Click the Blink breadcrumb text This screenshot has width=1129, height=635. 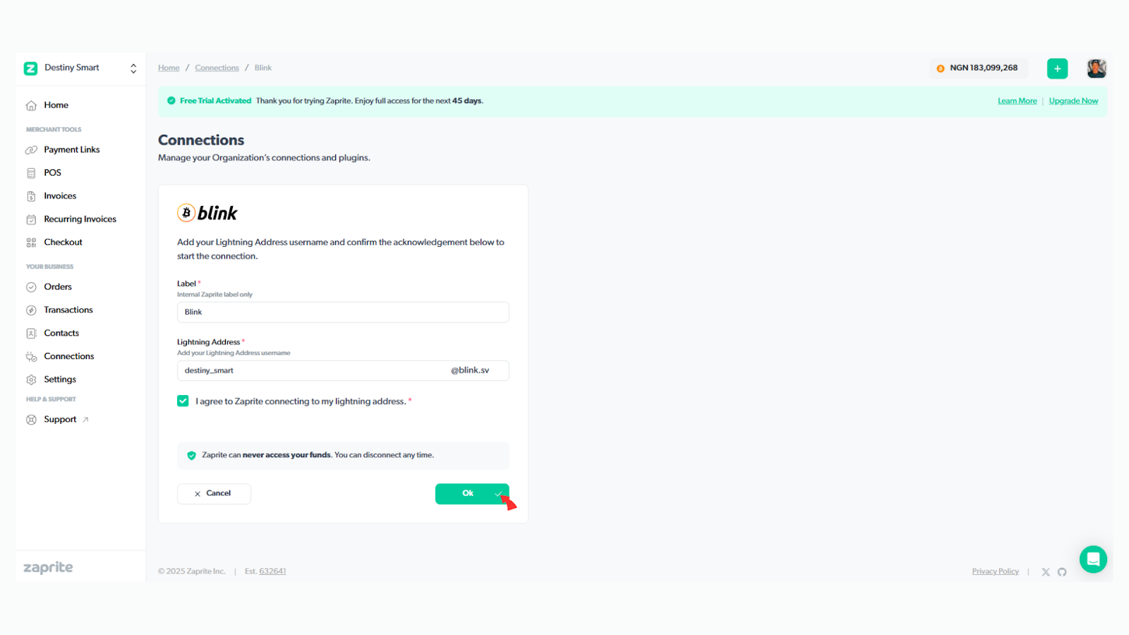click(x=263, y=68)
